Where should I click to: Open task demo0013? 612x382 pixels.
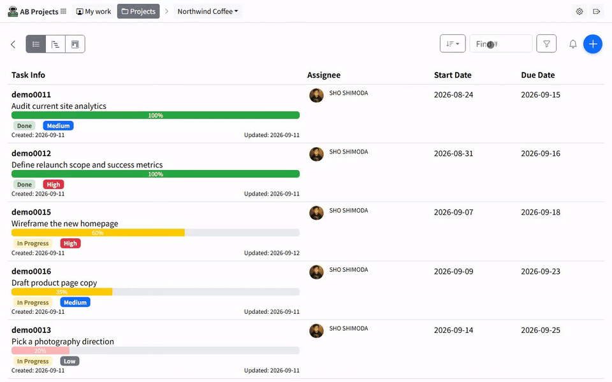31,330
